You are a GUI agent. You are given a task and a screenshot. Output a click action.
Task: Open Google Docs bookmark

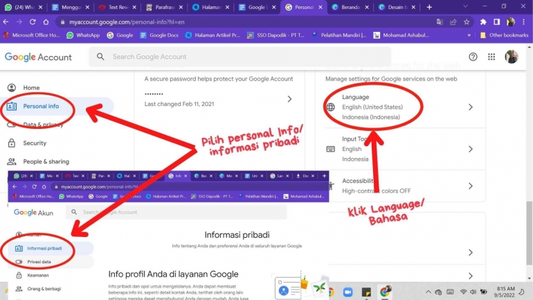point(159,35)
